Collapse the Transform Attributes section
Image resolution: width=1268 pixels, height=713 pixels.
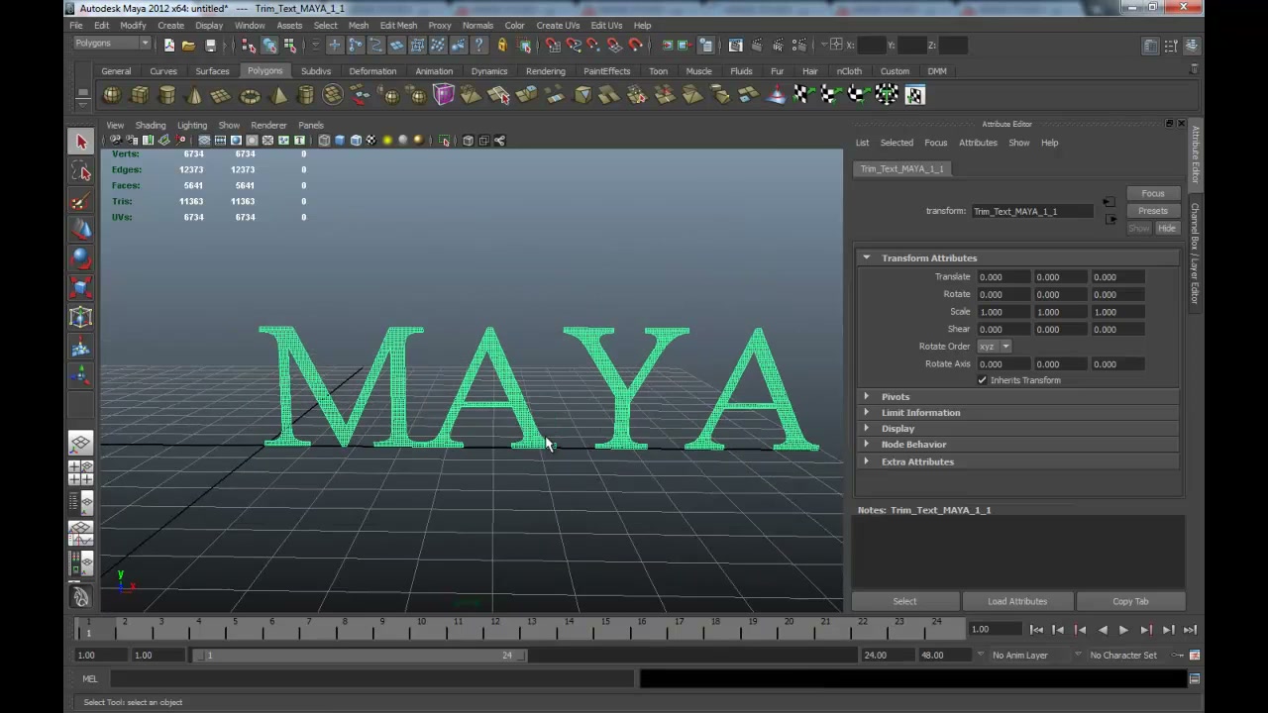(x=867, y=258)
